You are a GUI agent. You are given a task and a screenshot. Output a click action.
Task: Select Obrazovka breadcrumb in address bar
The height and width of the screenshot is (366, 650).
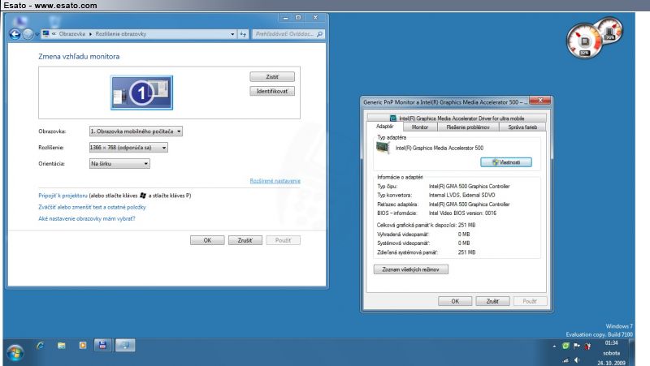pyautogui.click(x=71, y=34)
